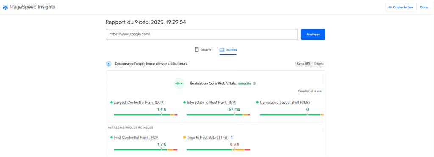
Task: Click the PageSpeed Insights logo icon
Action: point(5,8)
